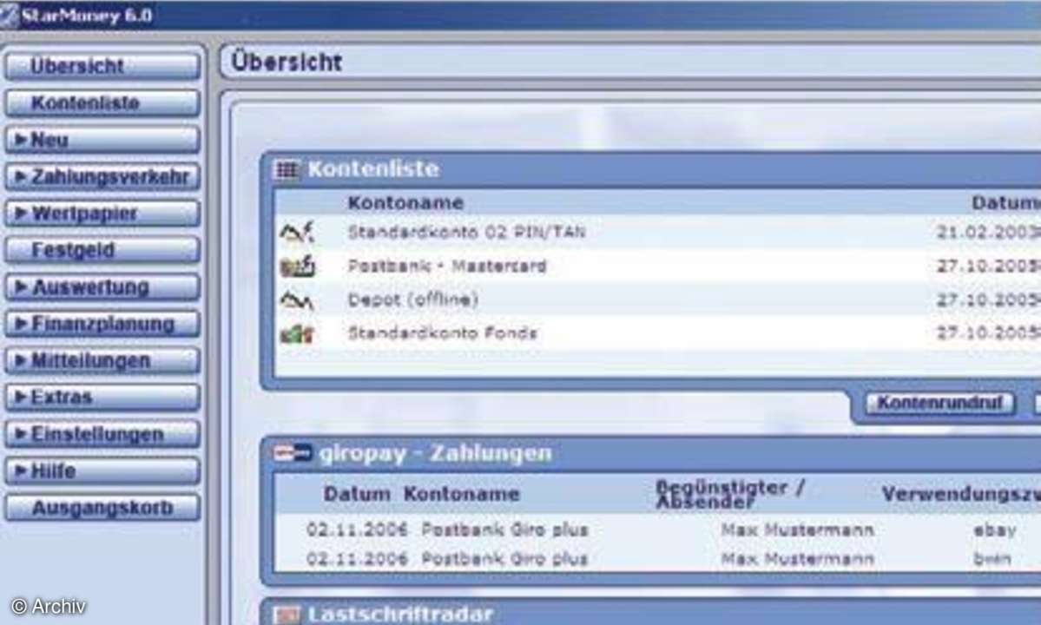Click the Lastschriftradar panel icon
The width and height of the screenshot is (1041, 625).
(287, 615)
